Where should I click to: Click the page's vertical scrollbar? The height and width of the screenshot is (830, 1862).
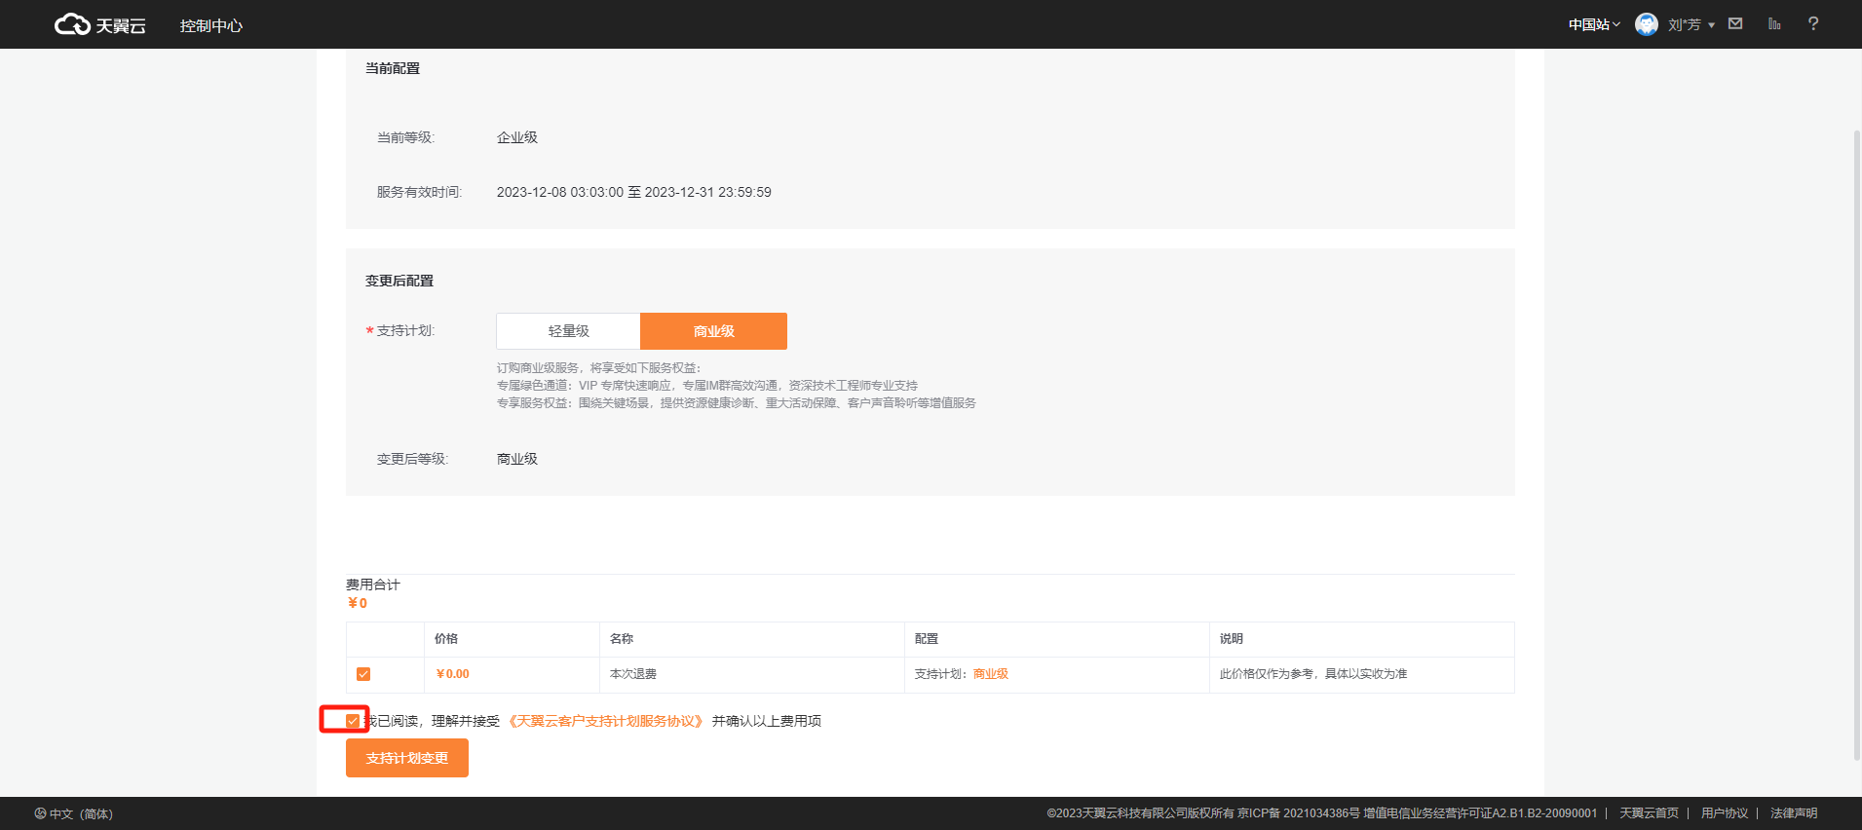click(x=1856, y=438)
